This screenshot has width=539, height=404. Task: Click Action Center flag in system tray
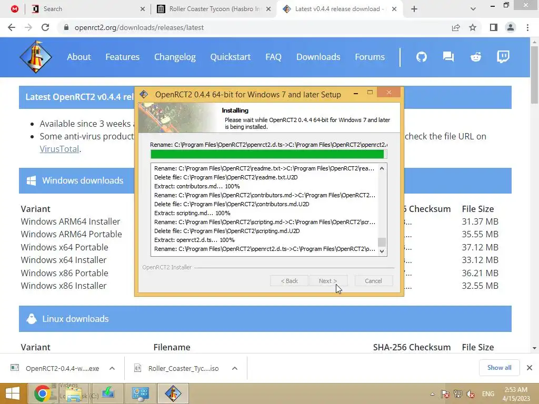pos(445,394)
